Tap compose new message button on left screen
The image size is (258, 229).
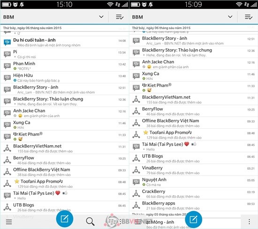(x=65, y=219)
